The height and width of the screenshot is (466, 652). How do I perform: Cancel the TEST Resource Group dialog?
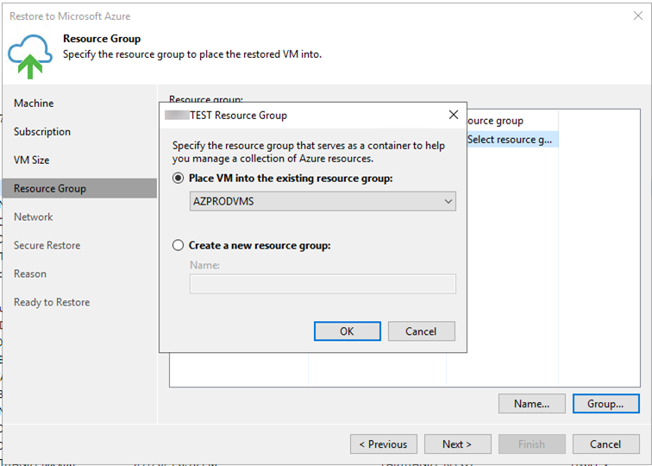click(421, 331)
